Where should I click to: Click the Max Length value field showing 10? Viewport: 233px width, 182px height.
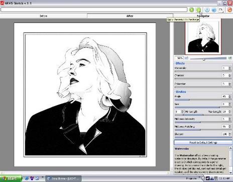[225, 111]
